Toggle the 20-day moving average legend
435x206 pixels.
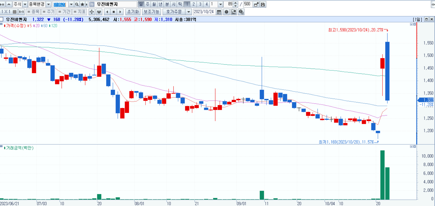[36, 26]
